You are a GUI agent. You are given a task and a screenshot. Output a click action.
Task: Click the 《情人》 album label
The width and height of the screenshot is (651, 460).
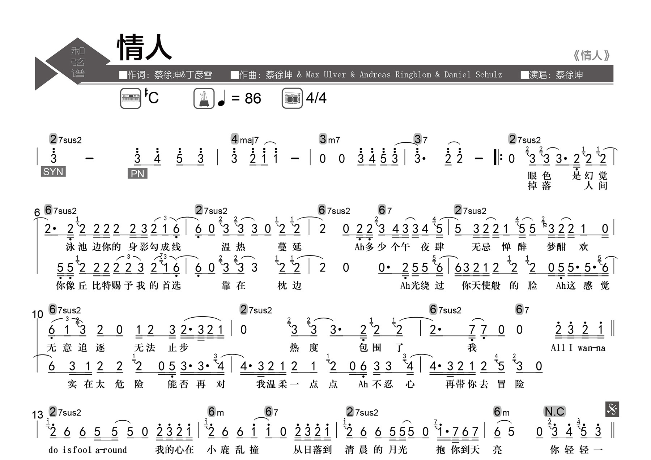591,55
